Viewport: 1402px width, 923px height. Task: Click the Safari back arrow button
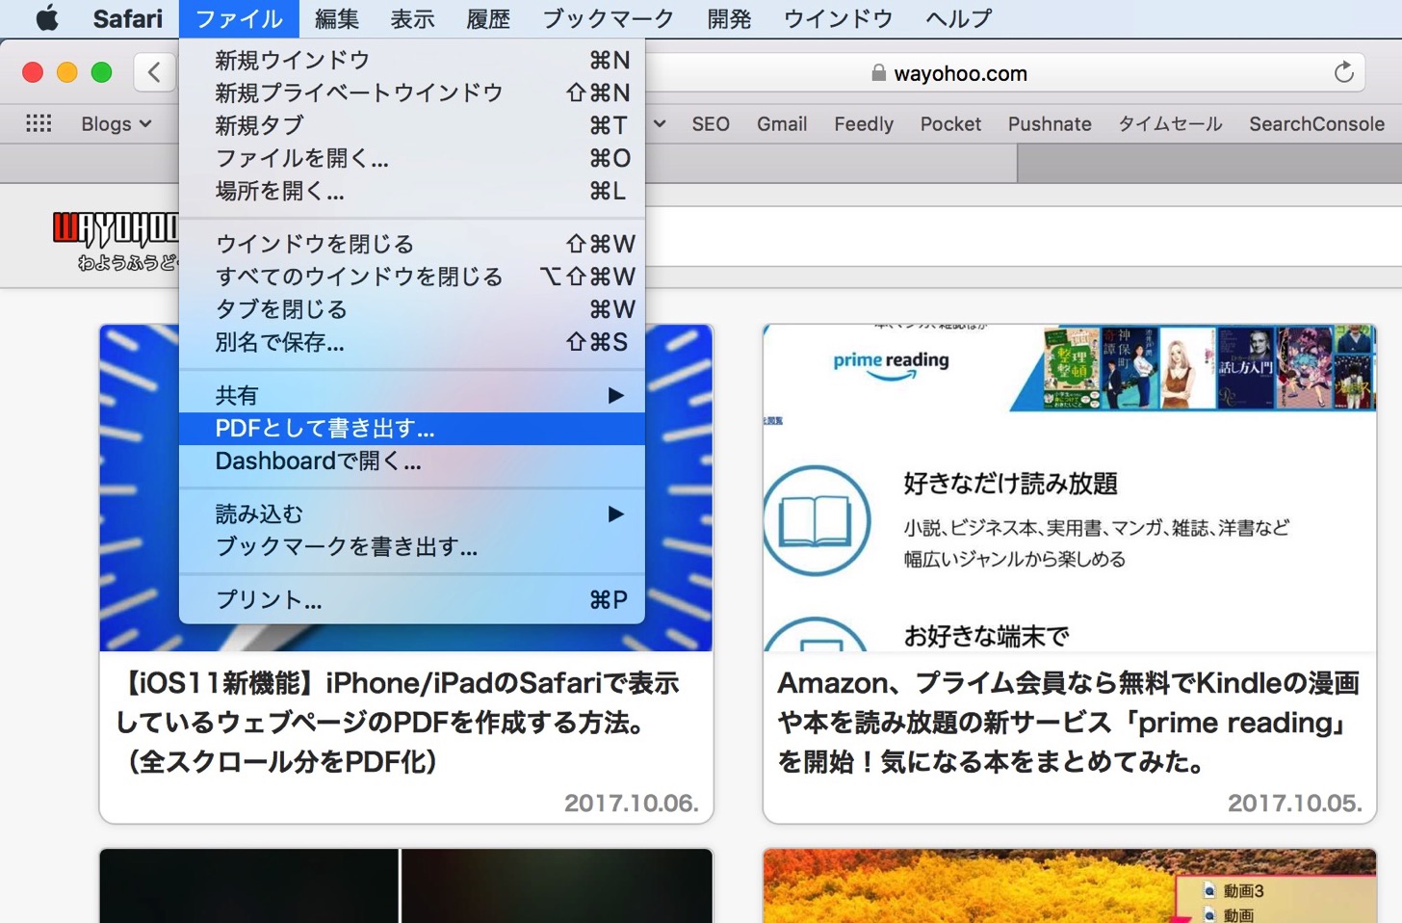point(154,72)
